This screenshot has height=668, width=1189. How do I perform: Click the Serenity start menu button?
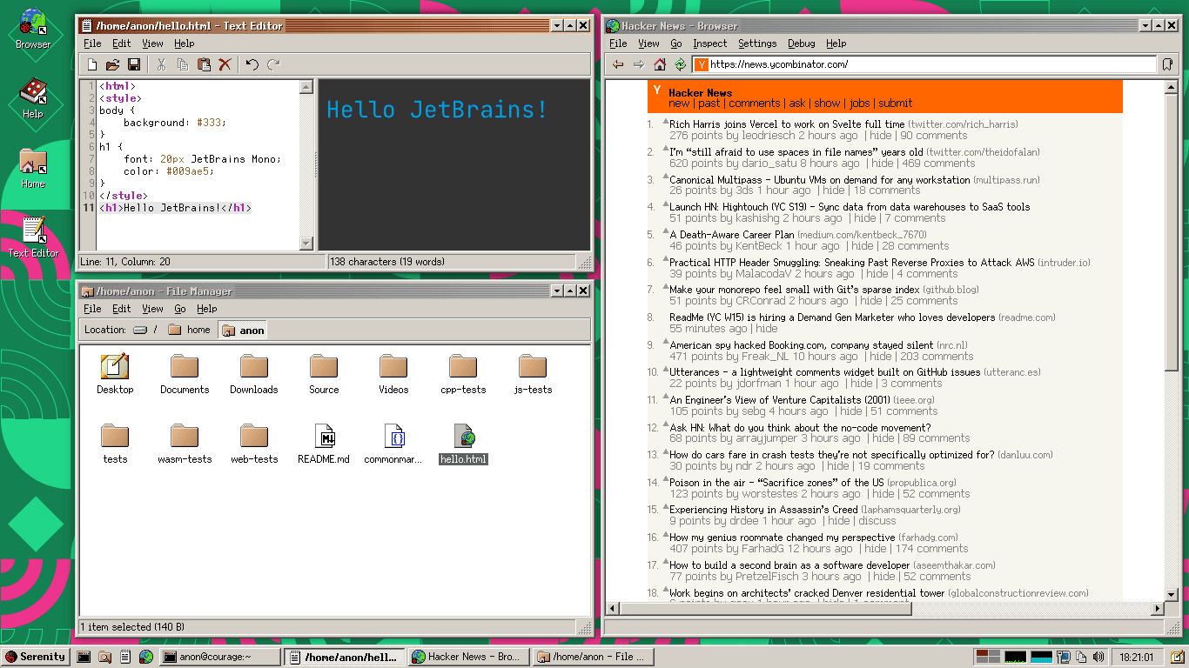click(35, 657)
